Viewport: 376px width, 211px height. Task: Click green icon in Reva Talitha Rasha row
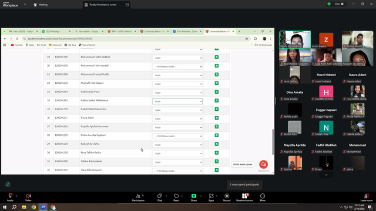pyautogui.click(x=217, y=152)
